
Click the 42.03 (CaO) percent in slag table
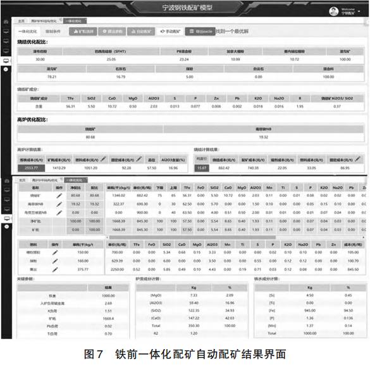point(230,318)
